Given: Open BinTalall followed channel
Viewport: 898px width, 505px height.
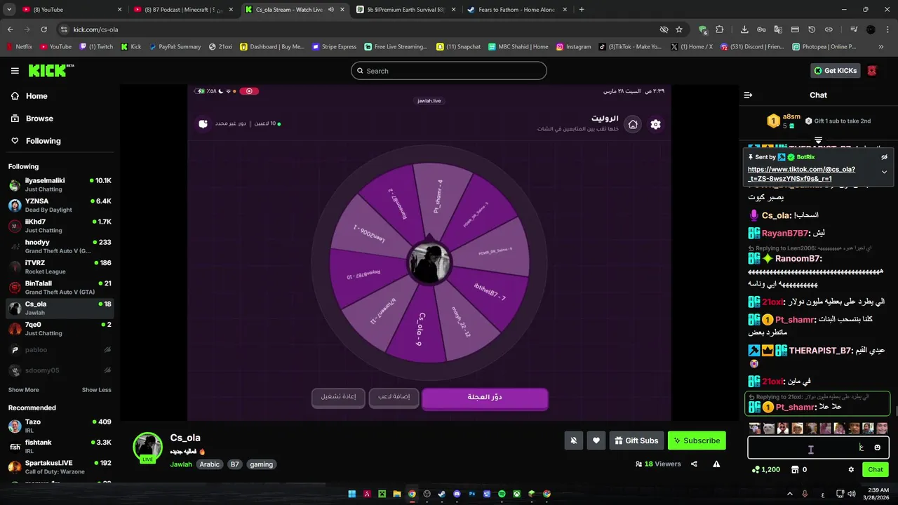Looking at the screenshot, I should 60,287.
